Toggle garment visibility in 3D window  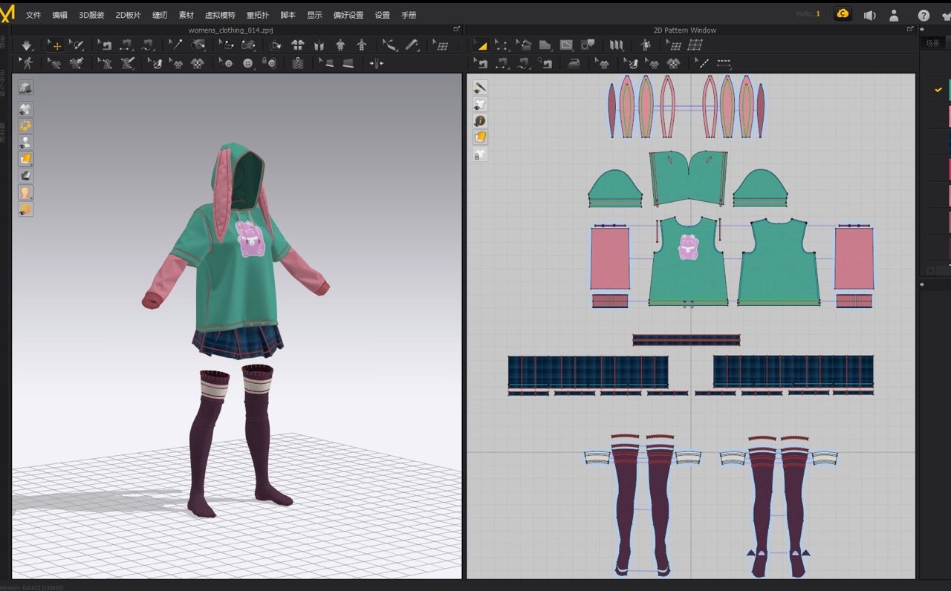pos(25,109)
